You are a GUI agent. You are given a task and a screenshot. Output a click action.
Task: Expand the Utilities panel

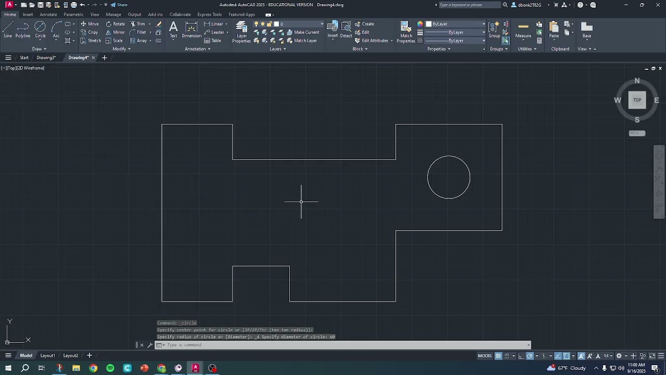click(x=527, y=49)
